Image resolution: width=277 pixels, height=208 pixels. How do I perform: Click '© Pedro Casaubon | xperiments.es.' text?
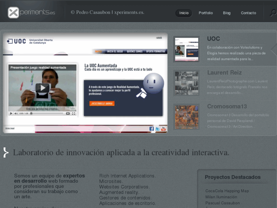point(107,12)
